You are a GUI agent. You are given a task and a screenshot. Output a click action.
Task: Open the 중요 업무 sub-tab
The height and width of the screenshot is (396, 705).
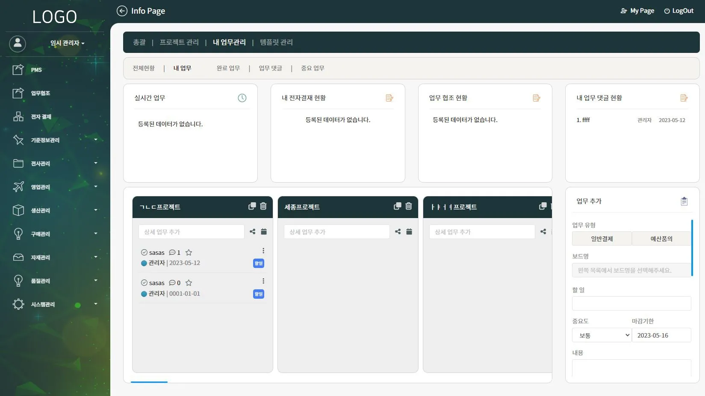pos(313,68)
